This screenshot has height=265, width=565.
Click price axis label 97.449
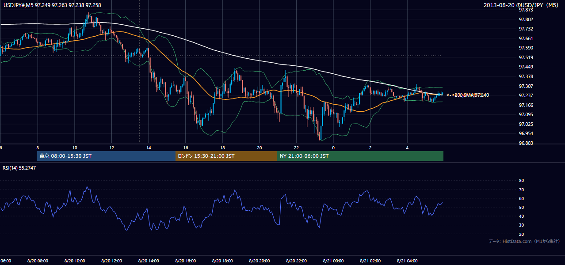click(526, 67)
